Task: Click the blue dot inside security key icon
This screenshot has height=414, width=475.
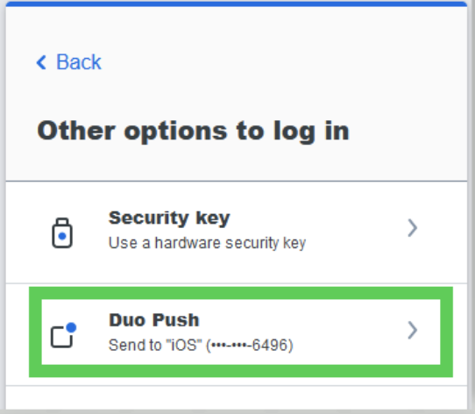Action: [62, 236]
